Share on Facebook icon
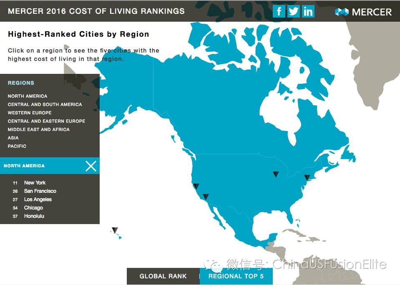Image resolution: width=400 pixels, height=285 pixels. coord(279,12)
